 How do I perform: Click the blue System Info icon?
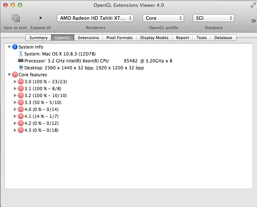click(x=15, y=47)
